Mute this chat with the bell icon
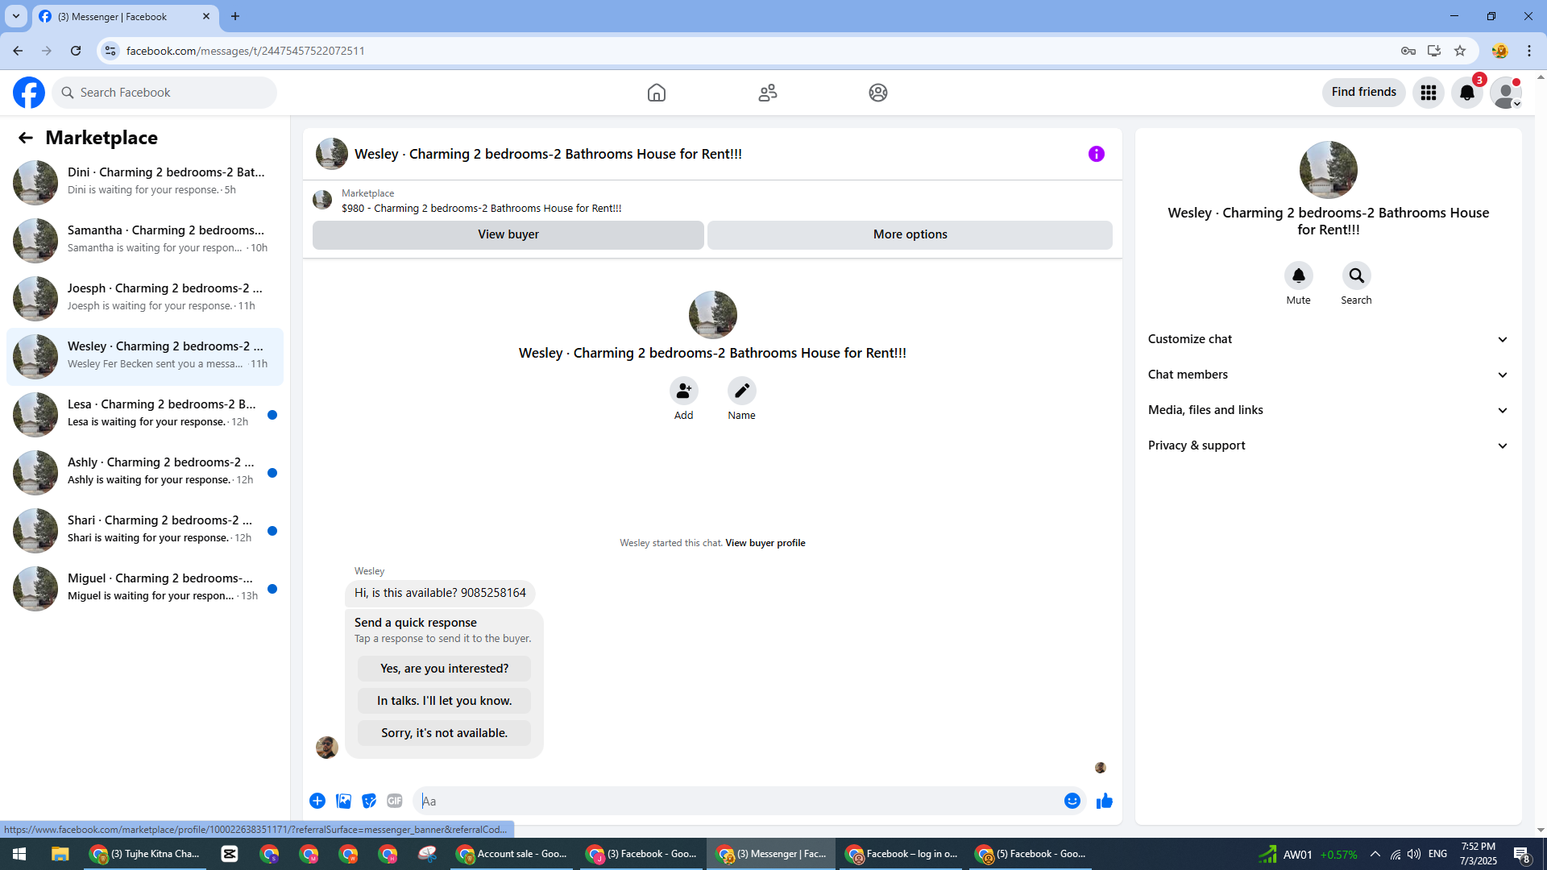 point(1298,276)
